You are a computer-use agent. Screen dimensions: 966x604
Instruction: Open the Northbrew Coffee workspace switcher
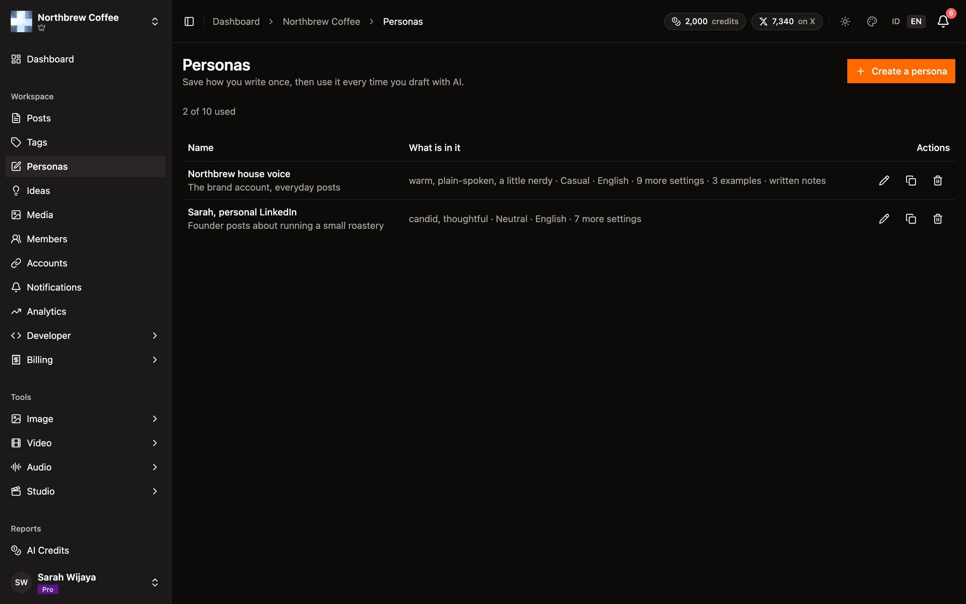pos(86,21)
